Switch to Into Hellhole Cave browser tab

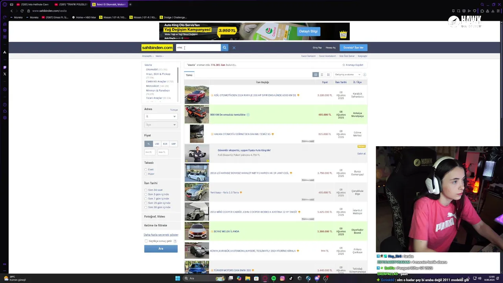click(x=32, y=4)
